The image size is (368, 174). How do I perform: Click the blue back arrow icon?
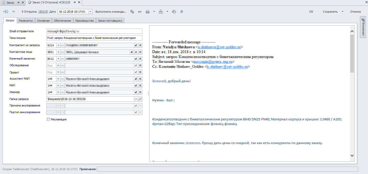(x=14, y=12)
